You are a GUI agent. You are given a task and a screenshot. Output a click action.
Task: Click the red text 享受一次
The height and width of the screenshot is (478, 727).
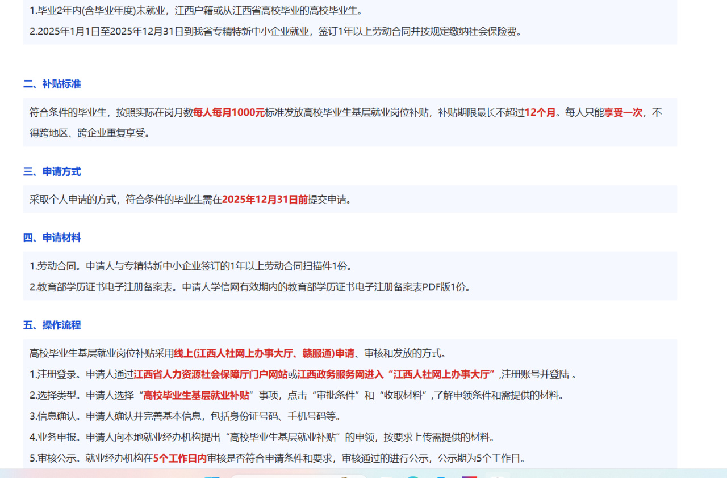[623, 112]
